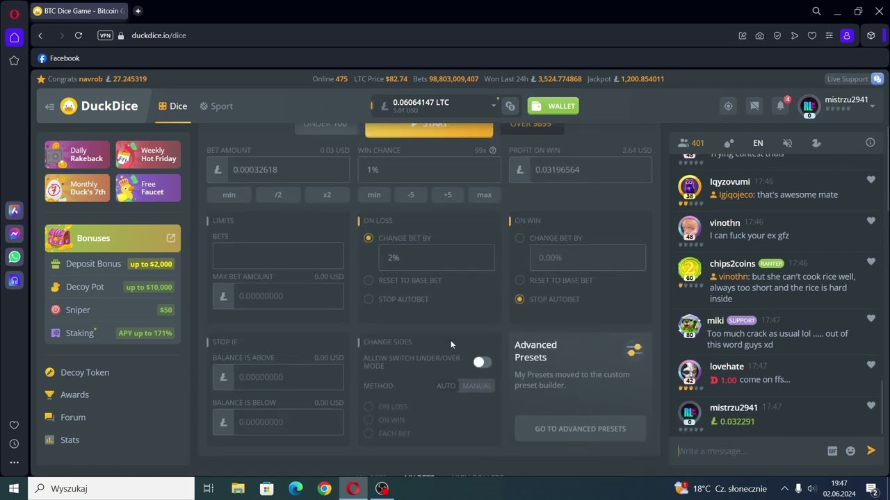Expand the LTC balance currency dropdown
This screenshot has width=890, height=500.
(494, 106)
